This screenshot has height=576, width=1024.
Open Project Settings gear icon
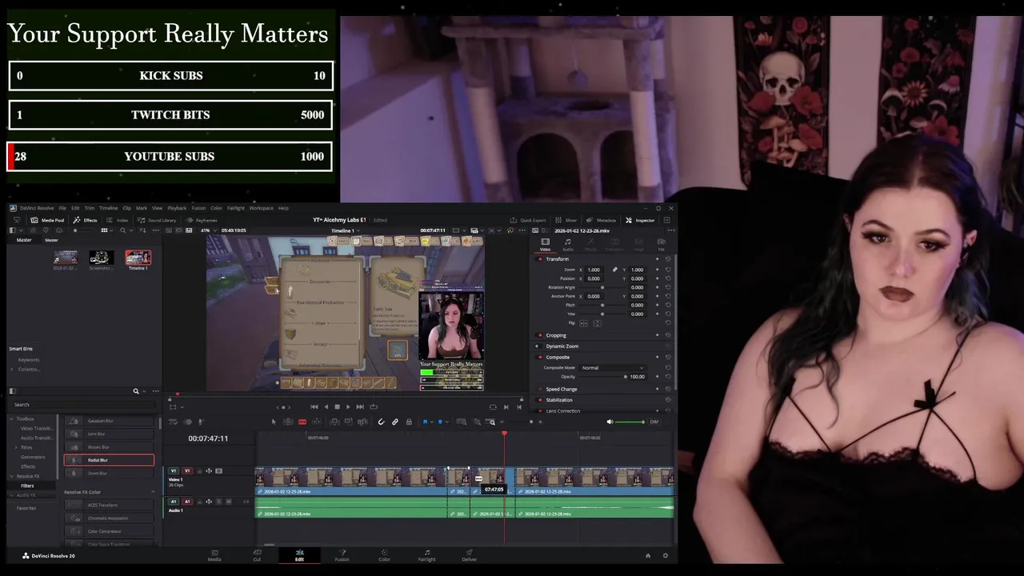665,555
